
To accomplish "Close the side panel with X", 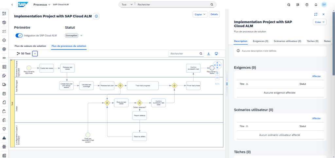I will [x=324, y=14].
